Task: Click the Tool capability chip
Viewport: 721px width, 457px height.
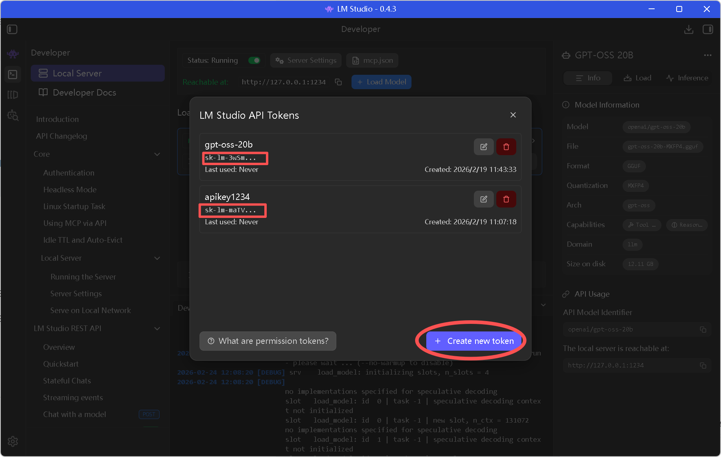Action: [x=642, y=225]
